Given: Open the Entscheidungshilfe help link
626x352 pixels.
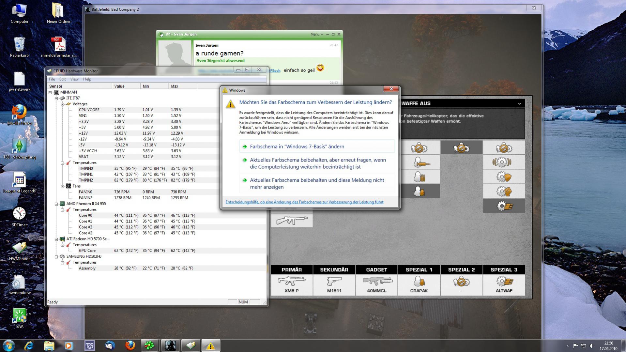Looking at the screenshot, I should (304, 202).
